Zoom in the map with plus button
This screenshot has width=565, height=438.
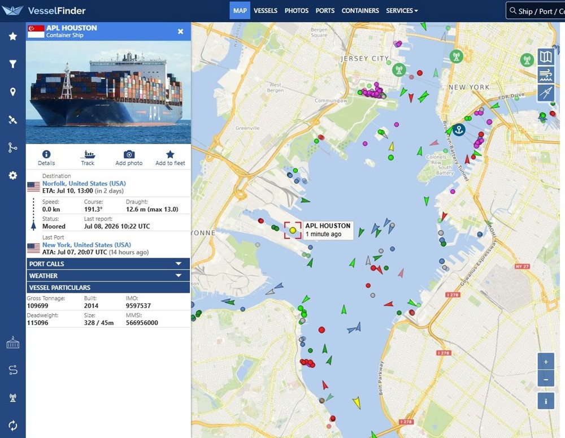pyautogui.click(x=546, y=362)
